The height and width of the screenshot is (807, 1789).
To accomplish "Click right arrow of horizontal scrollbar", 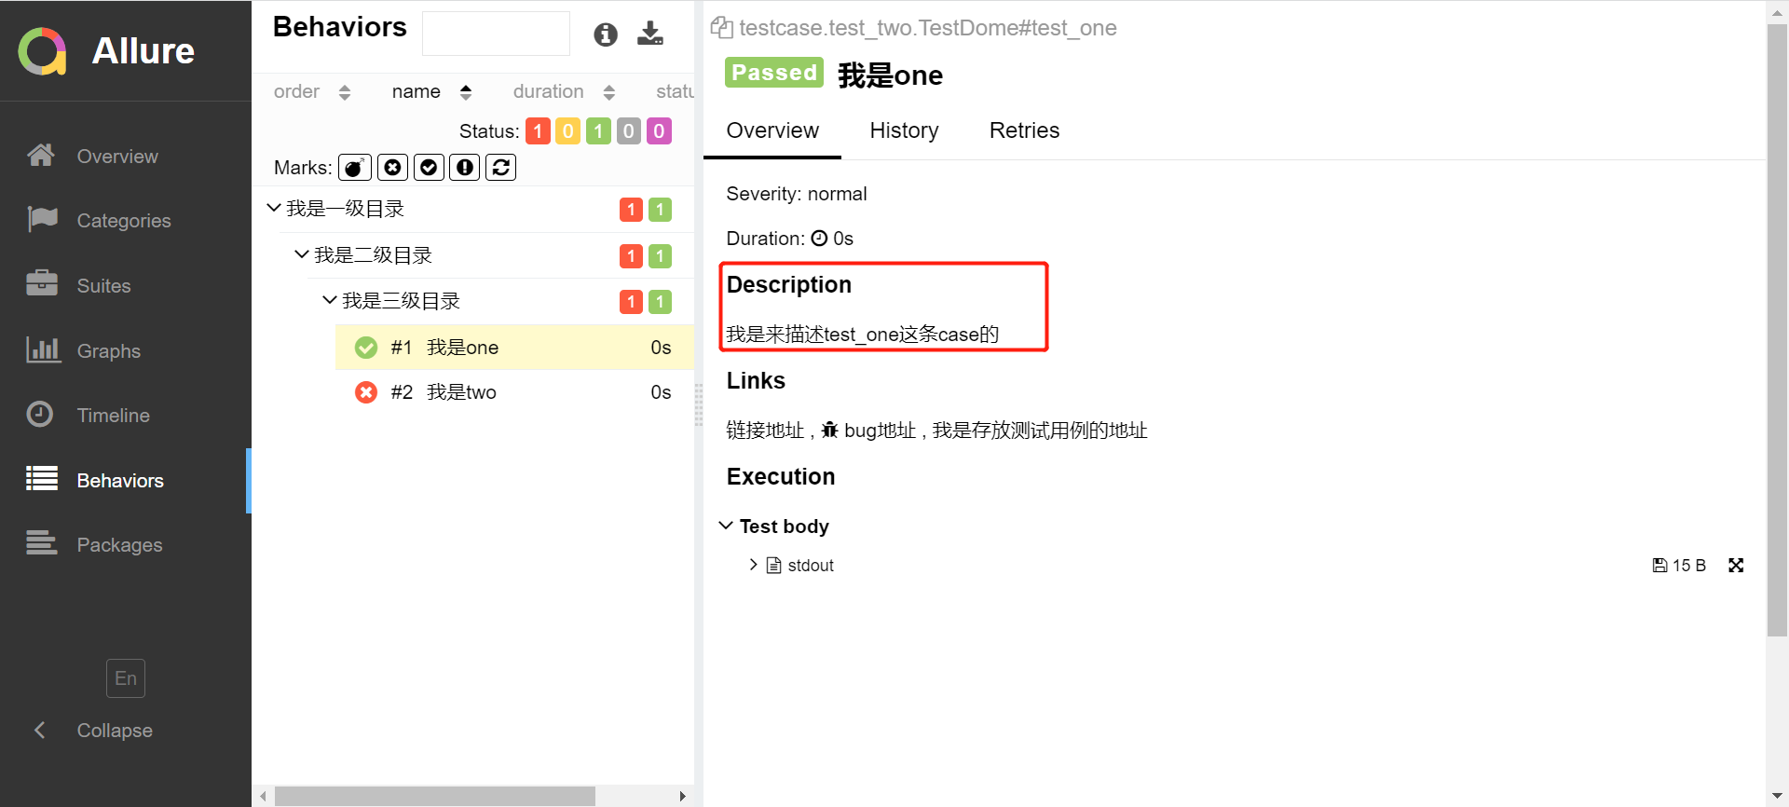I will pos(683,796).
